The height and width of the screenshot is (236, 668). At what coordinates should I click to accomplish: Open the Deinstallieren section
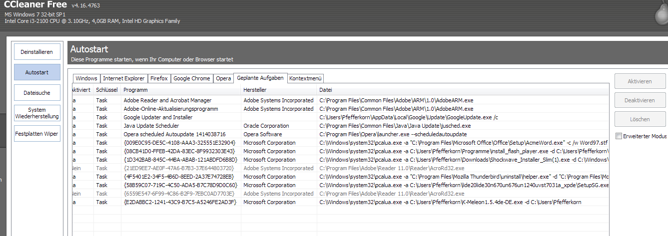[x=37, y=52]
